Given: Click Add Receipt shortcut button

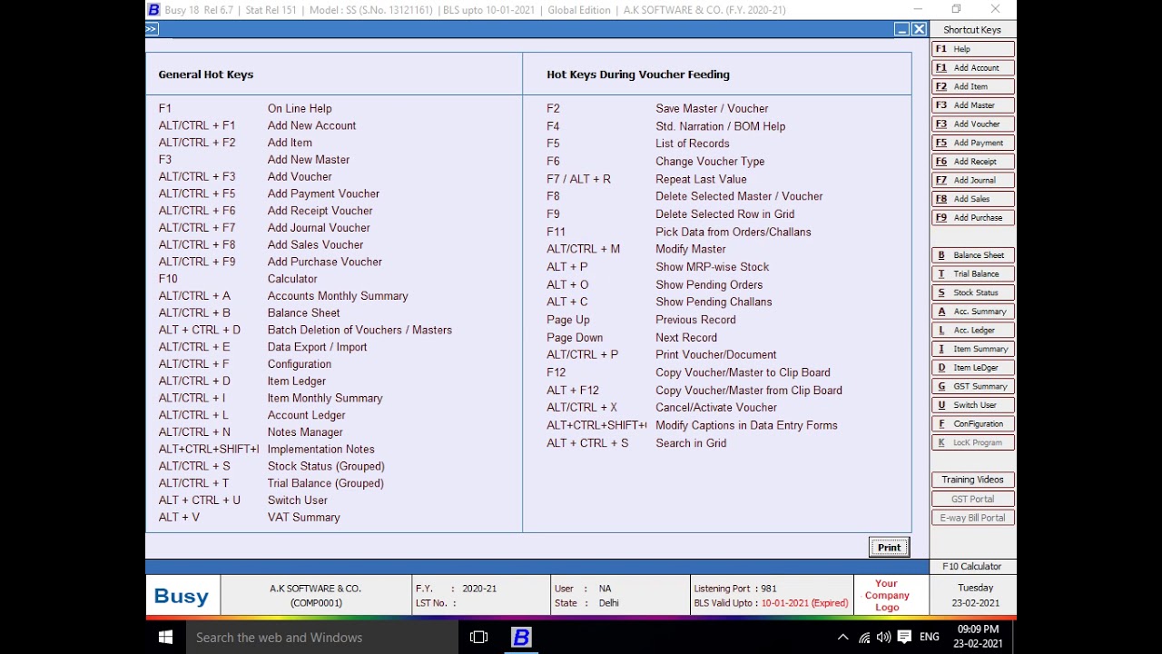Looking at the screenshot, I should [972, 162].
